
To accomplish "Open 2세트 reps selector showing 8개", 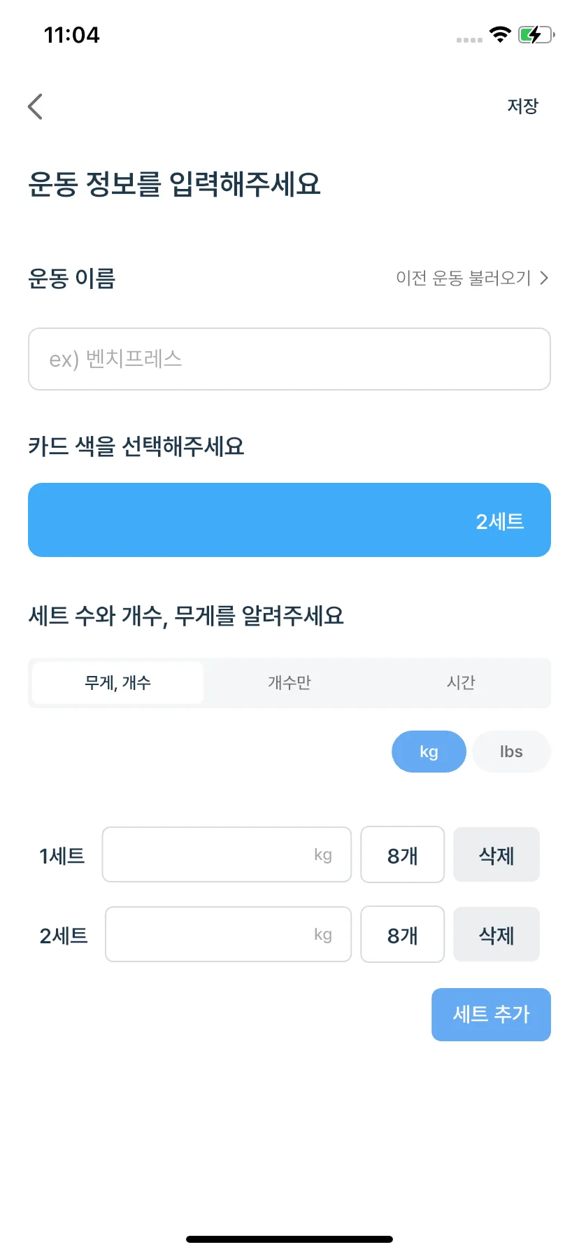I will pos(402,934).
